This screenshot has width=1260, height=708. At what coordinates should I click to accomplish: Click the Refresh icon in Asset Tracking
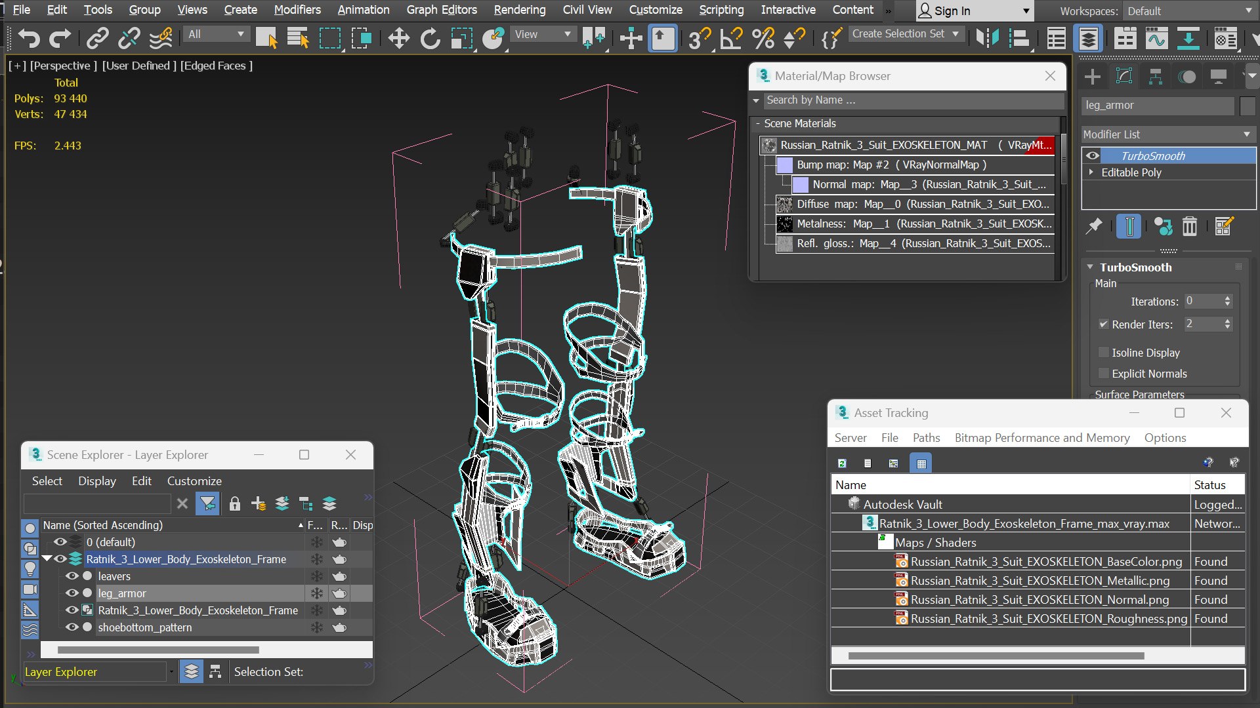coord(842,463)
